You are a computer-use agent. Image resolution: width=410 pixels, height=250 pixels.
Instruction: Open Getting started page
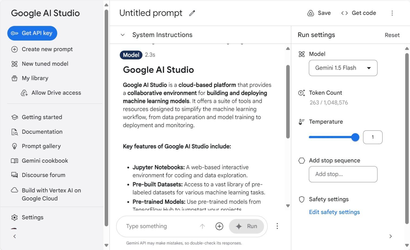[42, 117]
